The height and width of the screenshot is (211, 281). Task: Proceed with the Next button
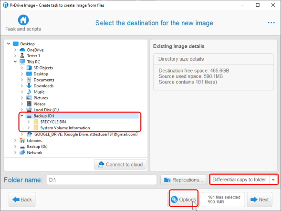click(x=260, y=200)
